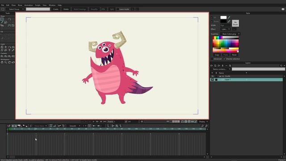Open the Smooth interpolation dropdown
Screen dimensions: 286x161
(x=75, y=126)
